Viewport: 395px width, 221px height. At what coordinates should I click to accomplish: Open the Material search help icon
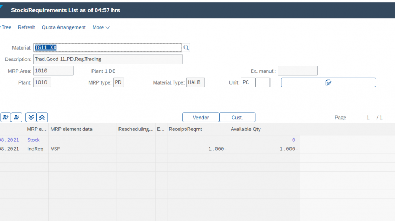coord(186,47)
